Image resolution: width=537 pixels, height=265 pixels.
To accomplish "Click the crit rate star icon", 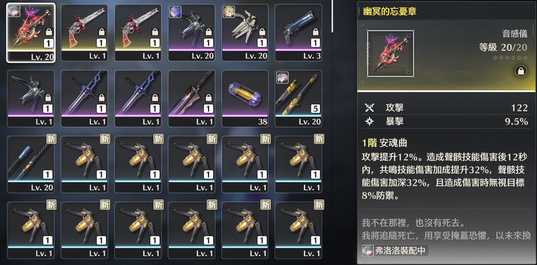I will pyautogui.click(x=369, y=122).
